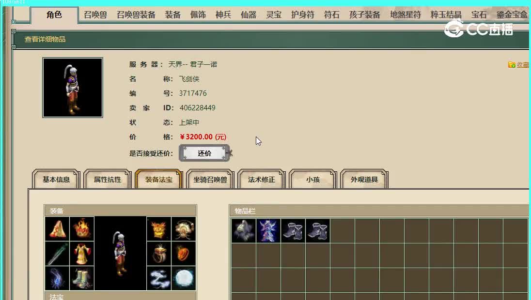This screenshot has width=531, height=300.
Task: Click the character portrait thumbnail
Action: click(x=73, y=88)
